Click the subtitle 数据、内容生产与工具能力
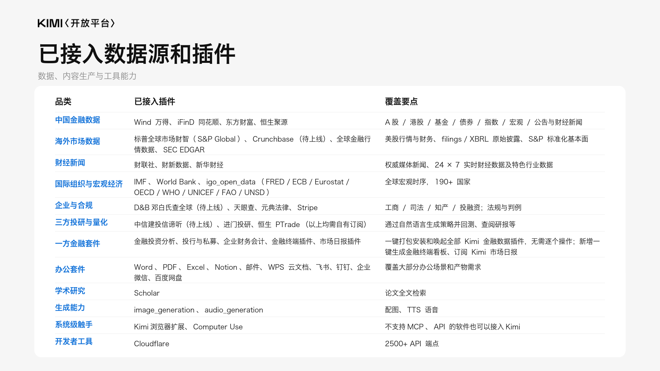The width and height of the screenshot is (660, 371). coord(87,76)
